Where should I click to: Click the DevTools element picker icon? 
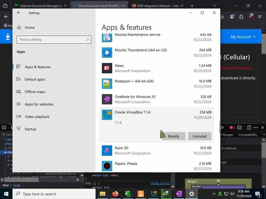(x=4, y=127)
